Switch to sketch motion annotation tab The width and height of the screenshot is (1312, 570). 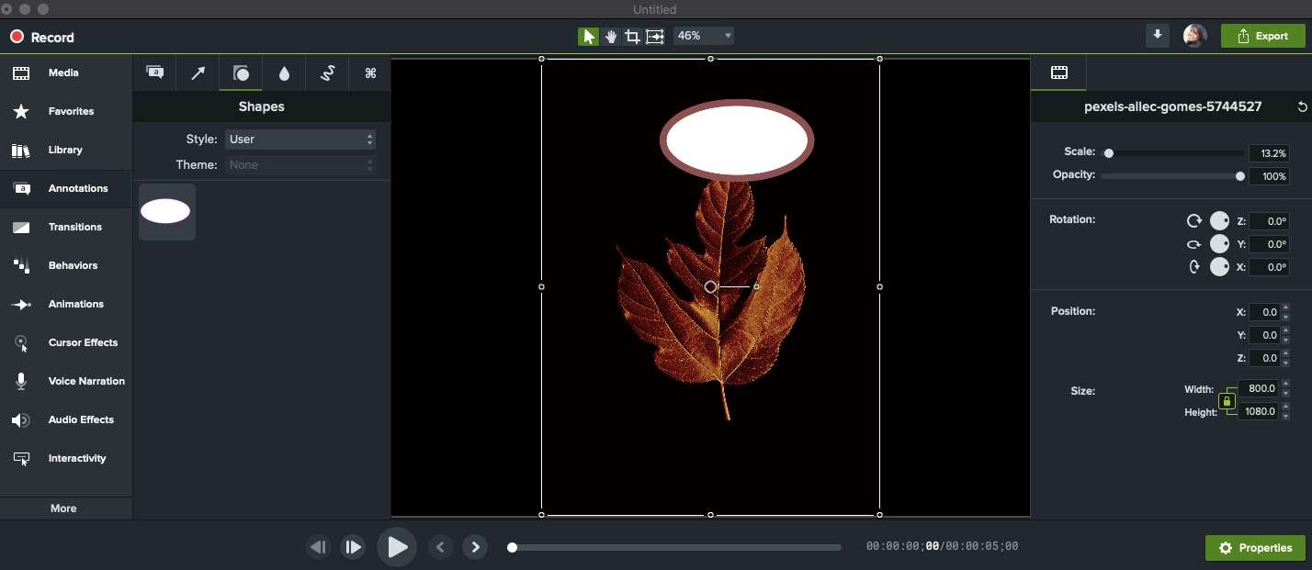pos(327,73)
